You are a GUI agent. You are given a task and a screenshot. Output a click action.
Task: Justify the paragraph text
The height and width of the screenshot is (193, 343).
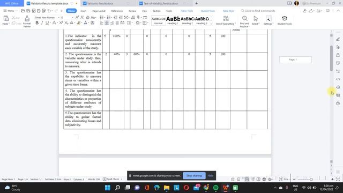117,23
